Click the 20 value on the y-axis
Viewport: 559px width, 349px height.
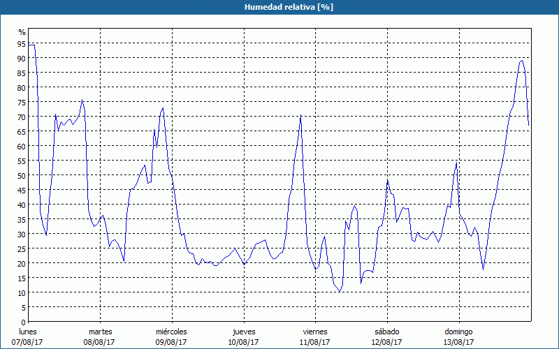coord(22,263)
